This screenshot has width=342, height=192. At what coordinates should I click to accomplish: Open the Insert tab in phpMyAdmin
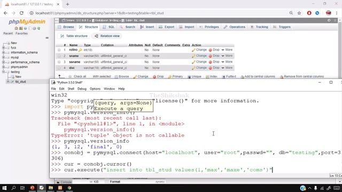click(x=147, y=27)
